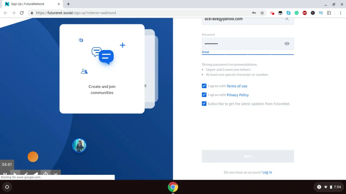This screenshot has height=194, width=346.
Task: Open the Skype extension icon
Action: click(x=288, y=13)
